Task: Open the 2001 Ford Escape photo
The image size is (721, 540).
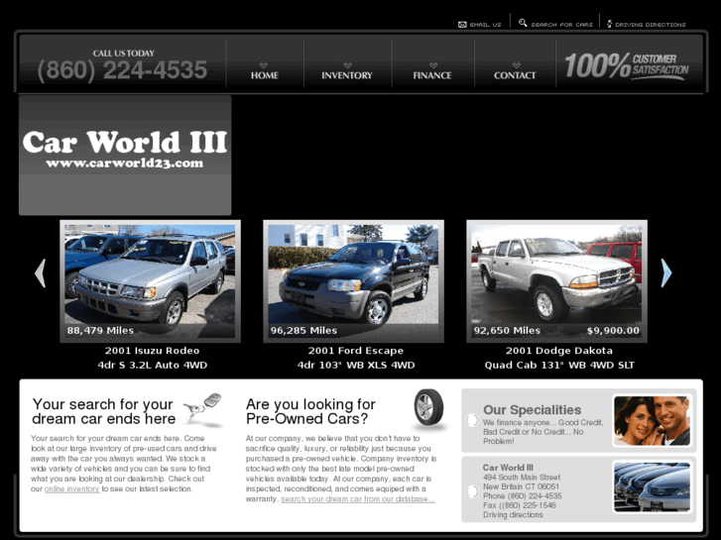Action: (x=353, y=280)
